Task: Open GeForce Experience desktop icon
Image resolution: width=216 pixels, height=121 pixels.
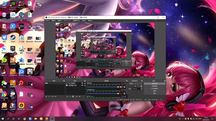Action: [13, 6]
